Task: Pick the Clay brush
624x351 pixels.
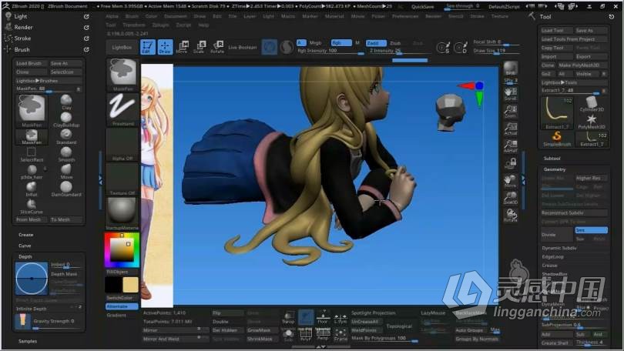Action: (x=66, y=102)
